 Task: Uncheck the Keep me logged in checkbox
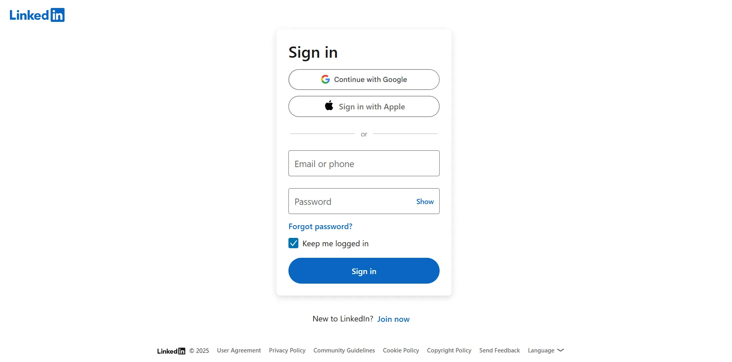pyautogui.click(x=293, y=243)
